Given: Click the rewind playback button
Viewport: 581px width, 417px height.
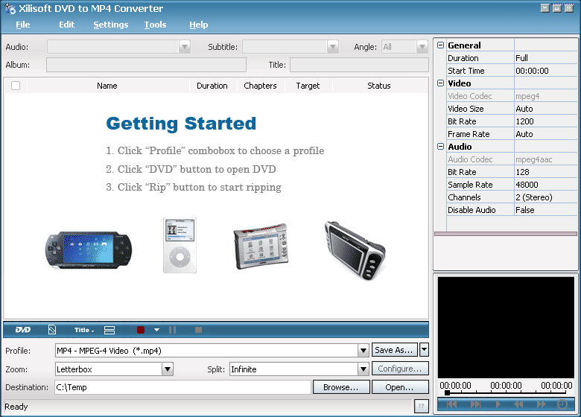Looking at the screenshot, I should tap(518, 404).
